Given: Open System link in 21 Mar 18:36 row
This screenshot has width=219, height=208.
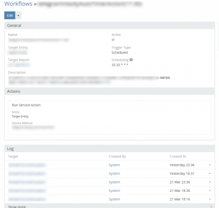Looking at the screenshot, I should 114,191.
